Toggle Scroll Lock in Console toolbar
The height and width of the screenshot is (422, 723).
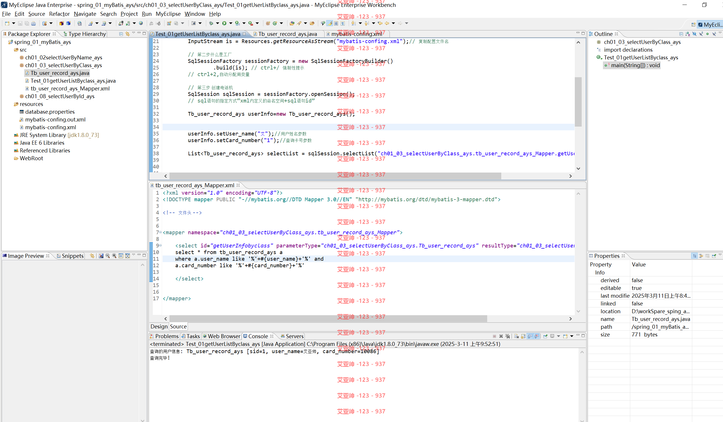(x=523, y=336)
